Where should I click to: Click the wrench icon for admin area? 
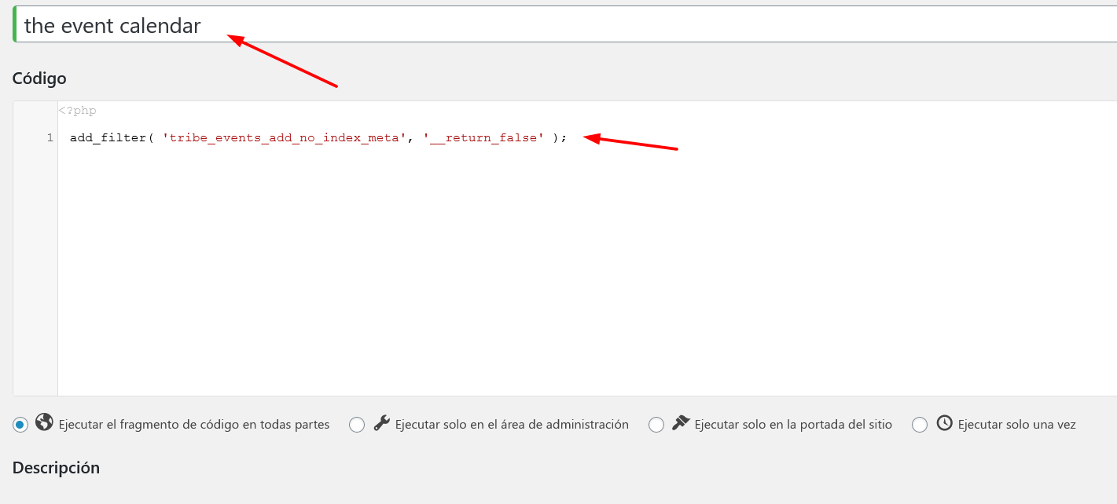pos(381,423)
